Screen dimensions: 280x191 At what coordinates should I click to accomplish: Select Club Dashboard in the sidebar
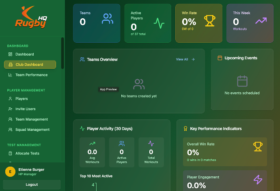(x=30, y=65)
